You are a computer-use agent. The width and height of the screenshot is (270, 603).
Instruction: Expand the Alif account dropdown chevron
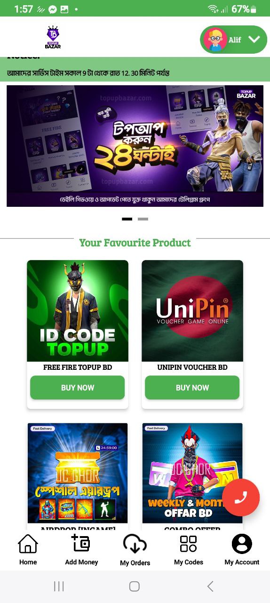[x=254, y=39]
